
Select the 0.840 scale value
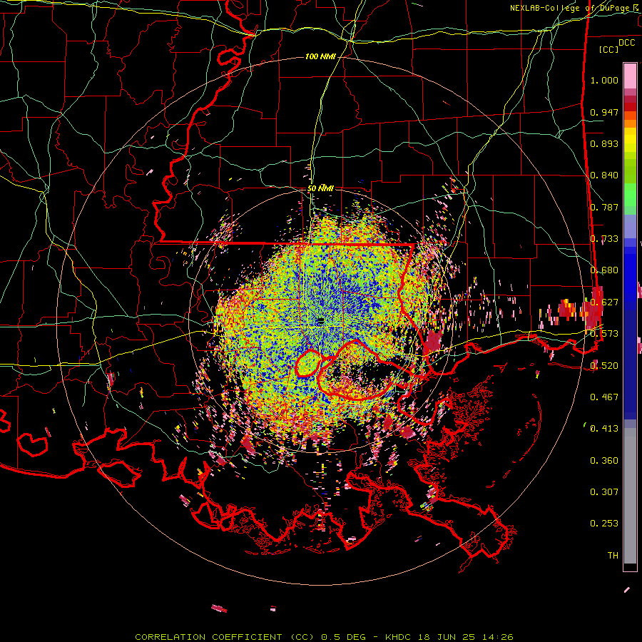(604, 175)
